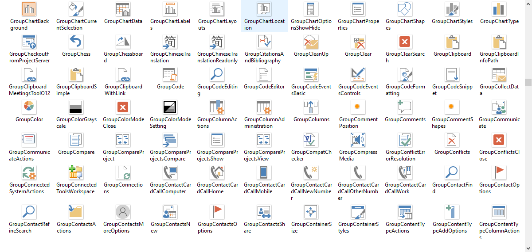Click the GroupCode icon

click(x=170, y=75)
